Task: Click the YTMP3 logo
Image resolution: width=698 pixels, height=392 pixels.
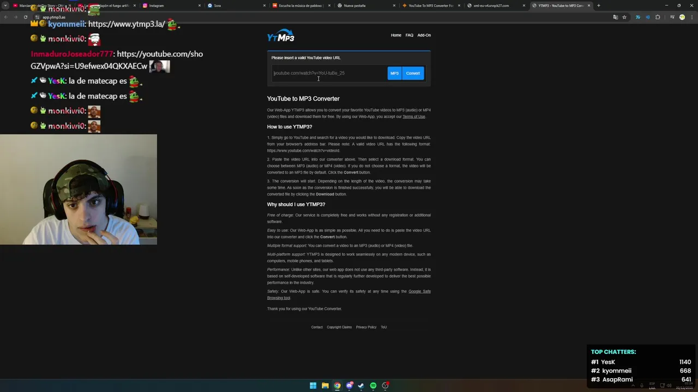Action: click(x=281, y=36)
